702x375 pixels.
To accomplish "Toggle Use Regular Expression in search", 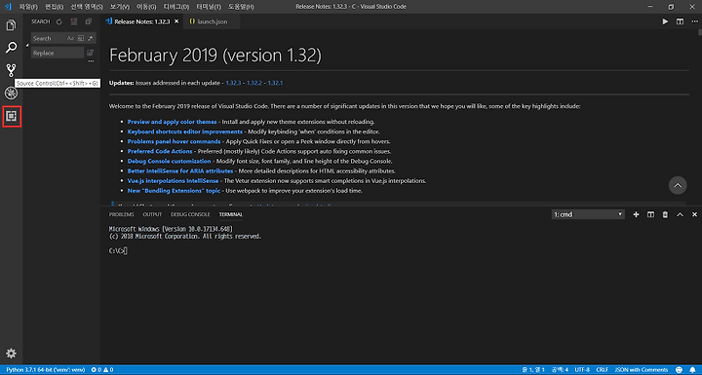I will pyautogui.click(x=91, y=39).
